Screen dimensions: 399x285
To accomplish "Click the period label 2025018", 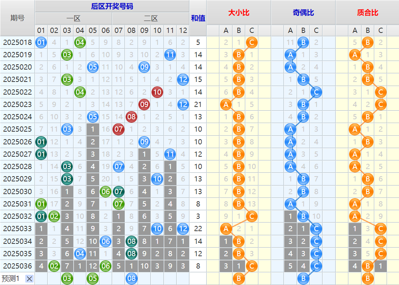I will pos(17,42).
